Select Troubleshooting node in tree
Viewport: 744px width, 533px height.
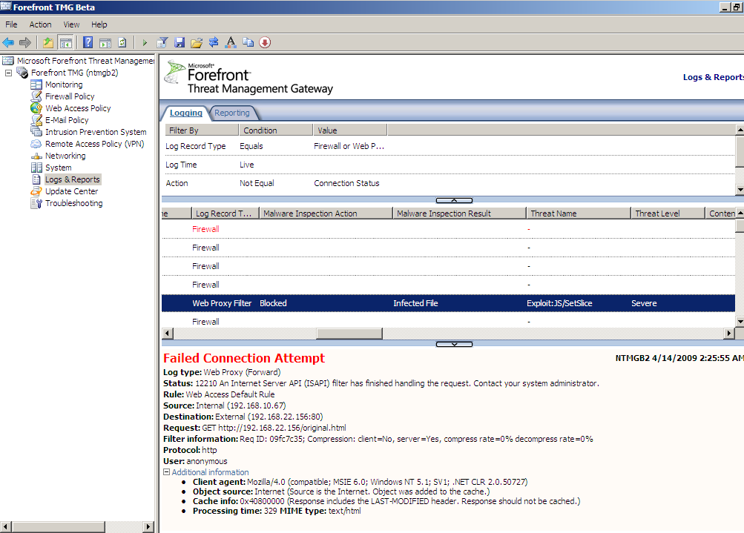pyautogui.click(x=74, y=203)
